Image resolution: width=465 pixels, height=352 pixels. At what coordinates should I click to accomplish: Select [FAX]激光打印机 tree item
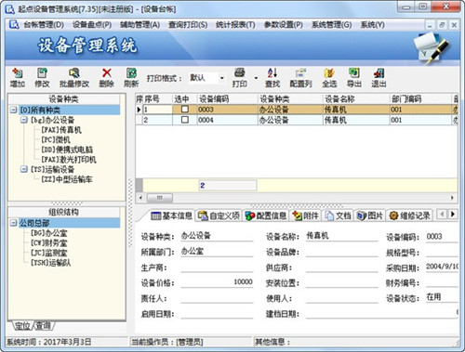coord(69,159)
